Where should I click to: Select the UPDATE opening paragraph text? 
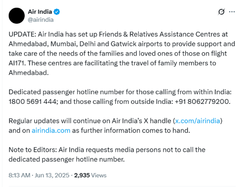[122, 54]
